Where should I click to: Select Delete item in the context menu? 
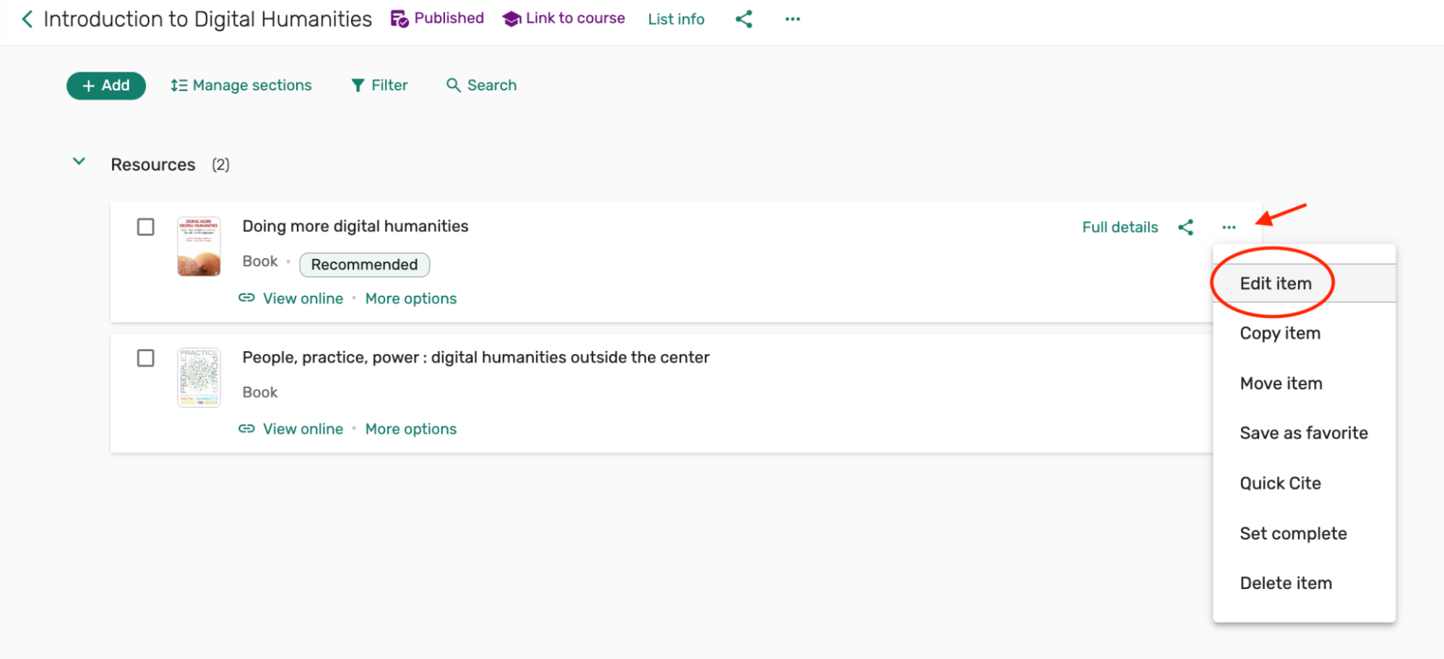pyautogui.click(x=1285, y=583)
